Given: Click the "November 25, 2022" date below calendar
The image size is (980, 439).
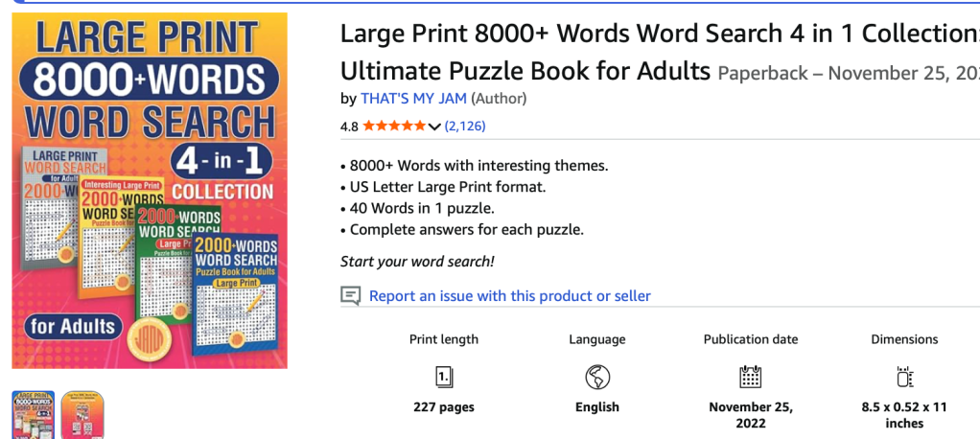Looking at the screenshot, I should point(750,415).
